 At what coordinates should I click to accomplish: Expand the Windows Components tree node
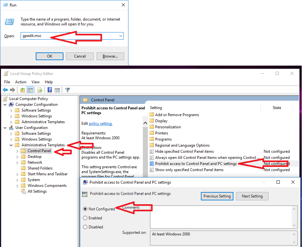tap(17, 186)
